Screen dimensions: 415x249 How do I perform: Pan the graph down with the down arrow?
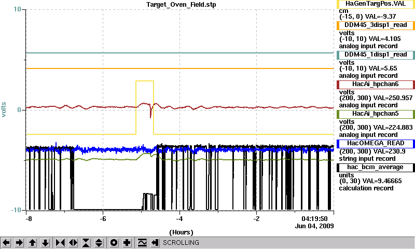coord(46,243)
